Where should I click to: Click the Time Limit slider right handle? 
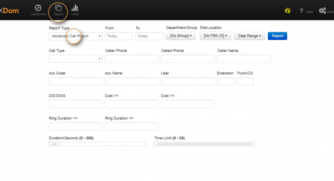[x=251, y=144]
